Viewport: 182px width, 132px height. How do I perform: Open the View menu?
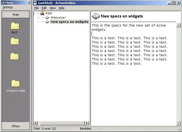tap(53, 8)
